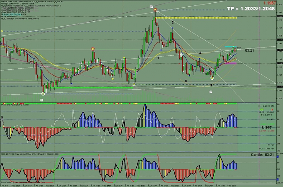Select the TrendUp TrendDown info line
The image size is (283, 187).
(x=20, y=19)
